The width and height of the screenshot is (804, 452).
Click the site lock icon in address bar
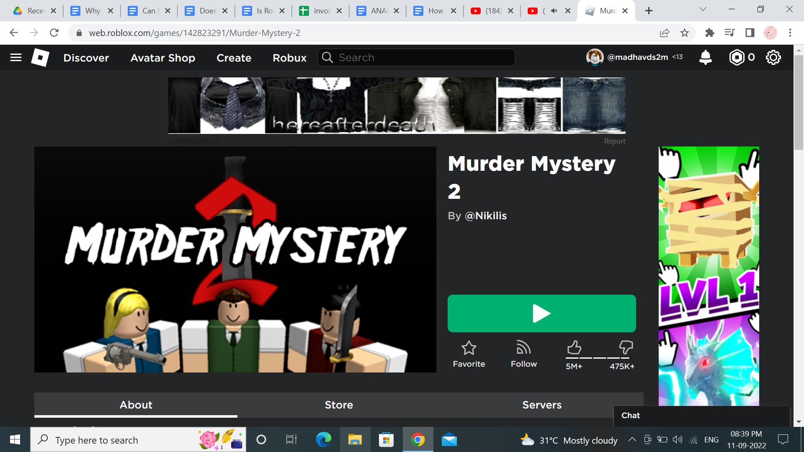79,33
